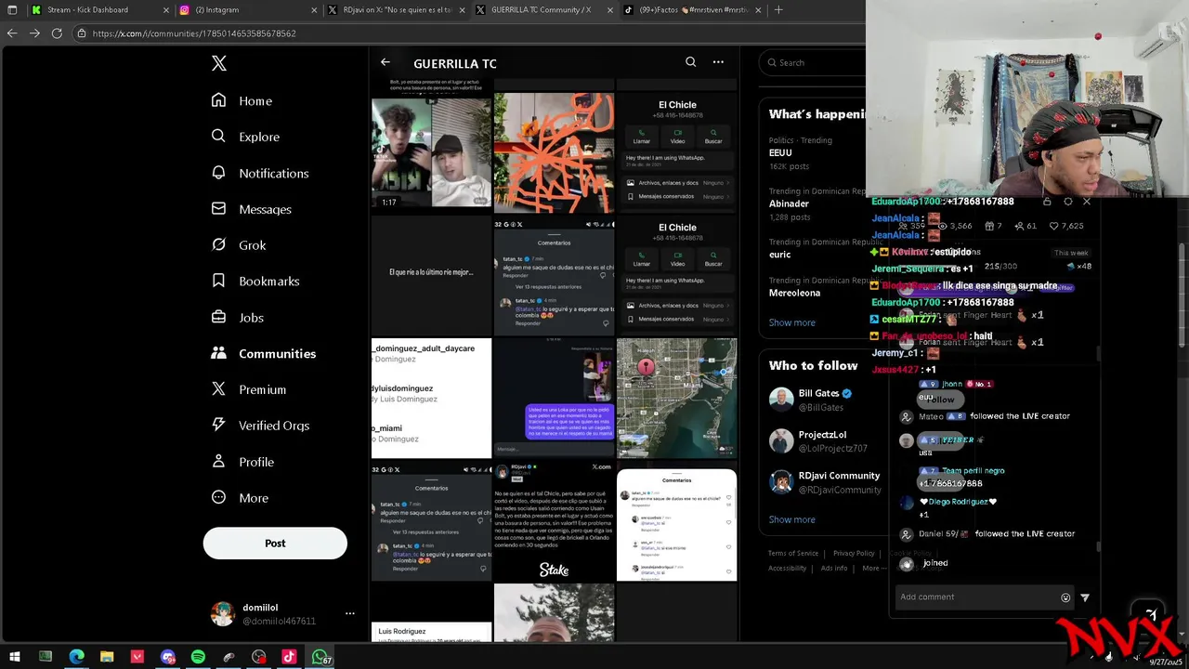Switch to the RDjavi on X tab
Viewport: 1189px width, 669px height.
click(x=398, y=9)
